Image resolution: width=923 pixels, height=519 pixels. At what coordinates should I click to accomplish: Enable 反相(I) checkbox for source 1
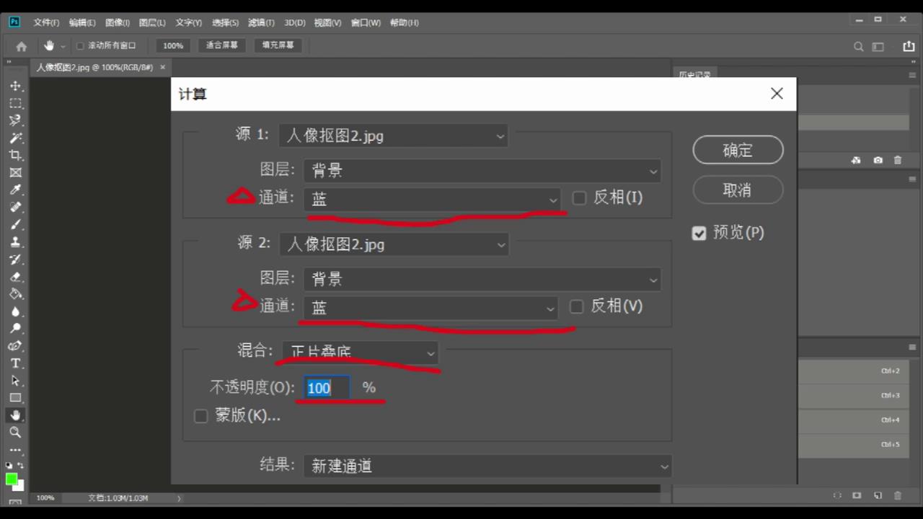pyautogui.click(x=579, y=198)
